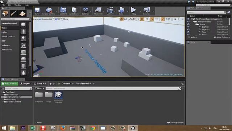Toggle grid snapping icon in viewport
Screen dimensions: 232x131
[142, 19]
